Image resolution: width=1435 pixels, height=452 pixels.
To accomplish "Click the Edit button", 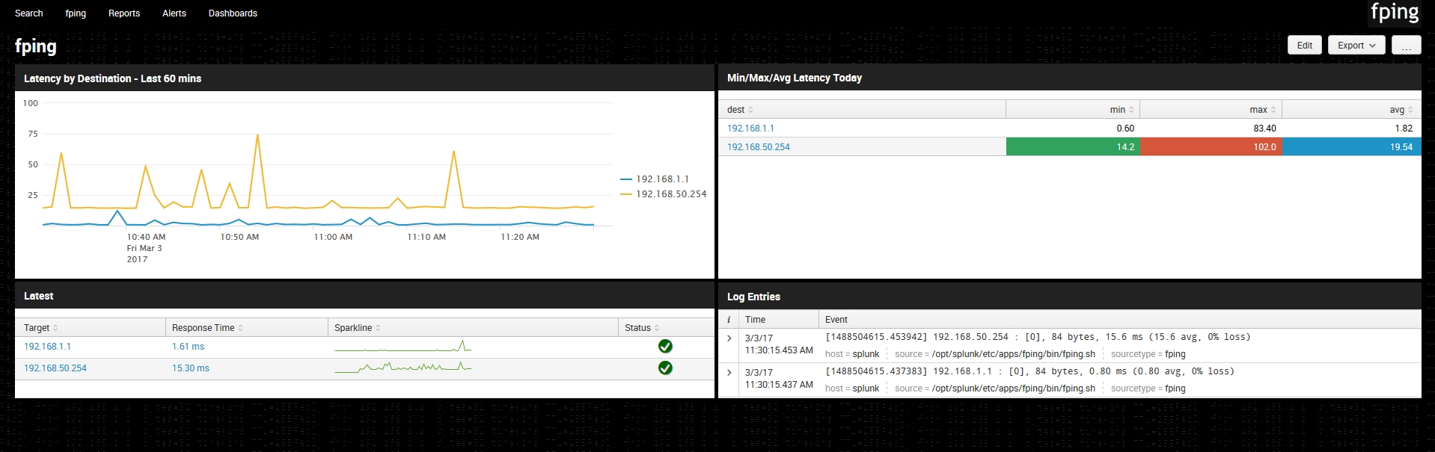I will (1304, 46).
